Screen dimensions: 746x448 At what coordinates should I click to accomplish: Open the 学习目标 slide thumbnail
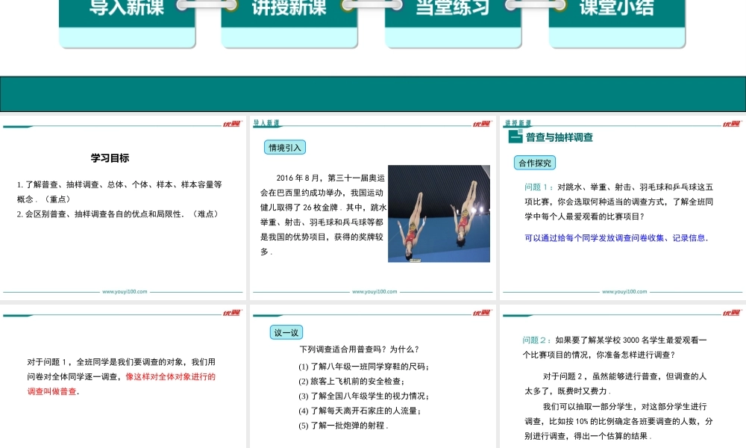point(123,209)
